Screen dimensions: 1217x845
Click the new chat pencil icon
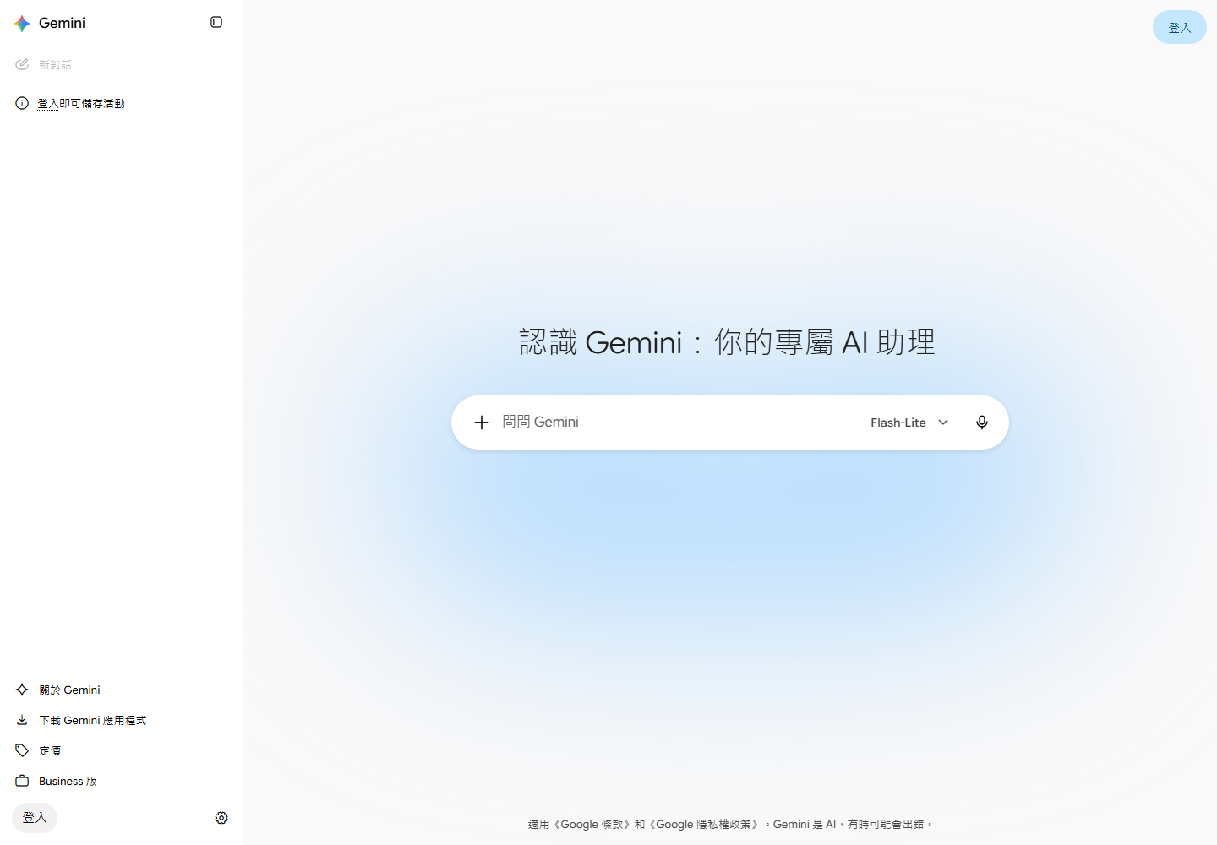[22, 64]
